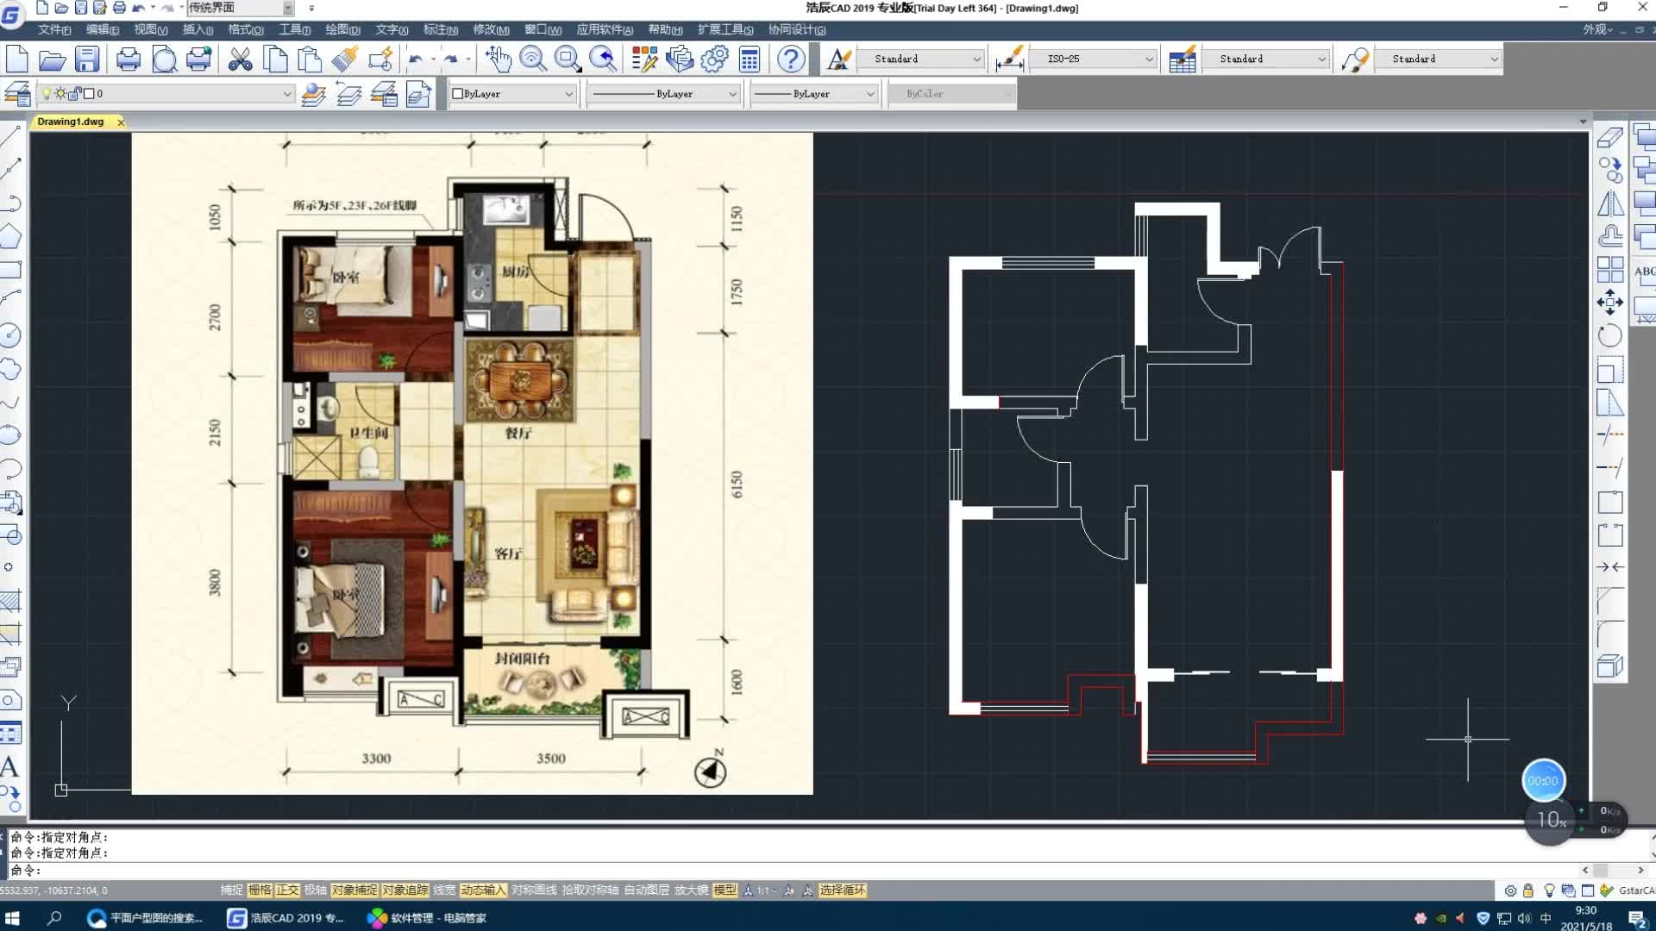Open the 文件(F) menu
Screen dimensions: 1656x931
coord(54,30)
